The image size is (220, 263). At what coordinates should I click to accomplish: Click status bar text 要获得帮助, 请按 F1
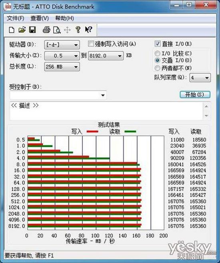29,255
